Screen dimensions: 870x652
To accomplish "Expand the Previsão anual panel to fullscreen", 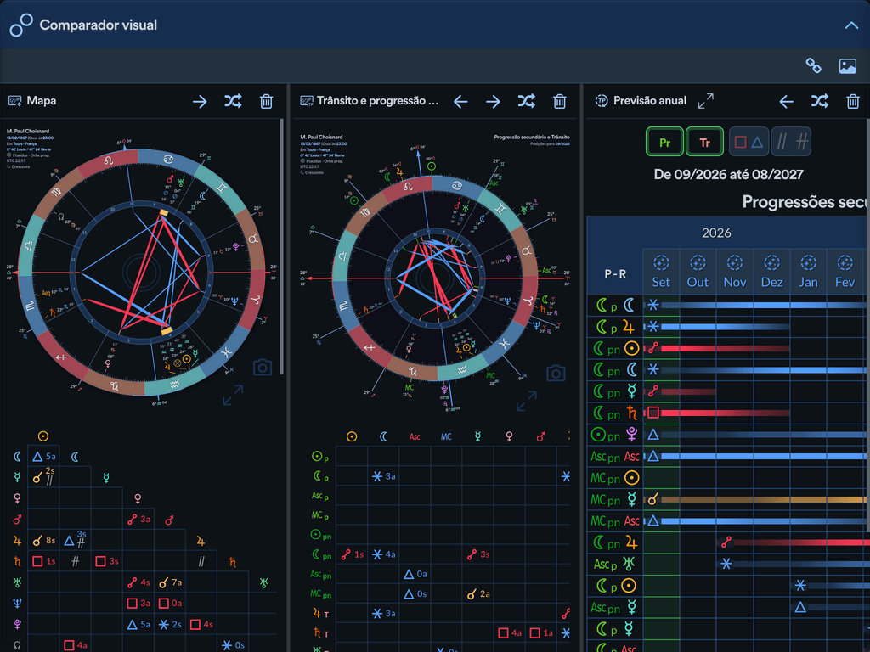I will (x=706, y=101).
